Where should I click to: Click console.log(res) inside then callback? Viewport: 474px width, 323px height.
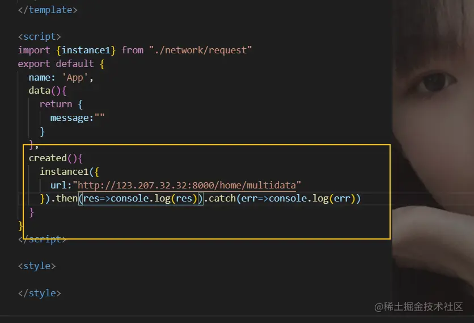(x=154, y=198)
